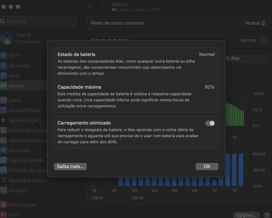Viewport: 272px width, 218px height.
Task: Click the Nível da bateria: 47% text
Action: click(139, 10)
